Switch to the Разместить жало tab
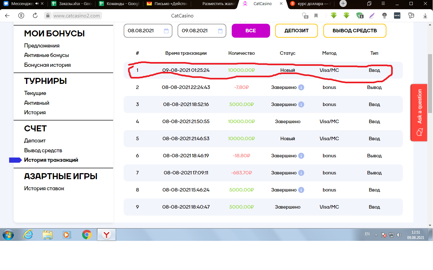The image size is (433, 270). point(215,4)
